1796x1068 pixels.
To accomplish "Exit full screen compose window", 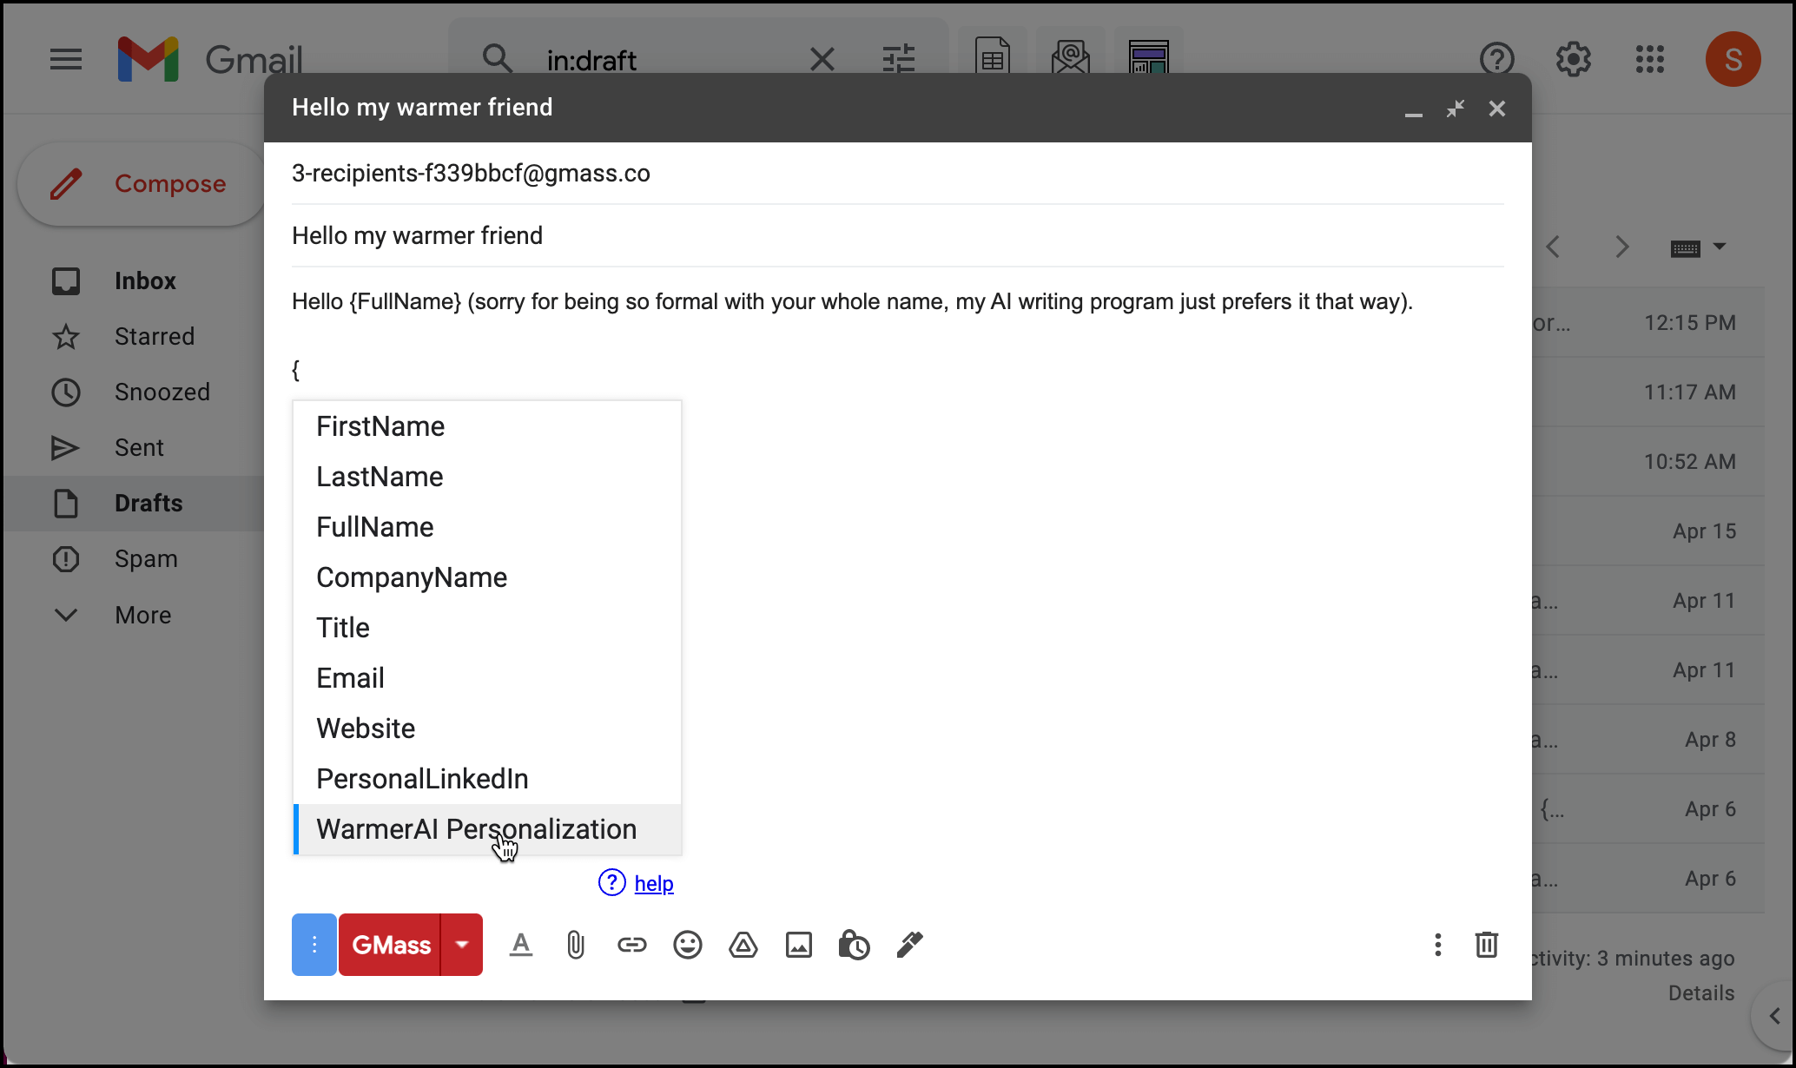I will 1456,109.
